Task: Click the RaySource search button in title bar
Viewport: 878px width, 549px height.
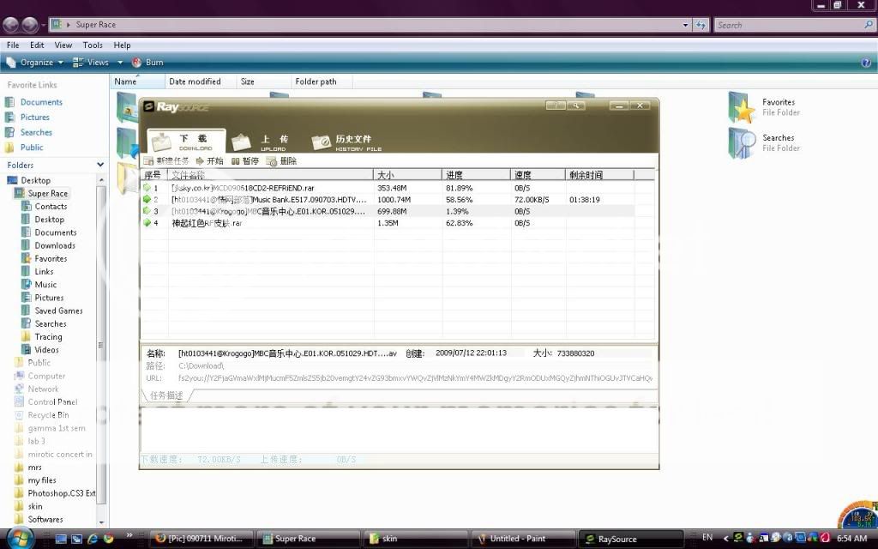Action: 576,106
